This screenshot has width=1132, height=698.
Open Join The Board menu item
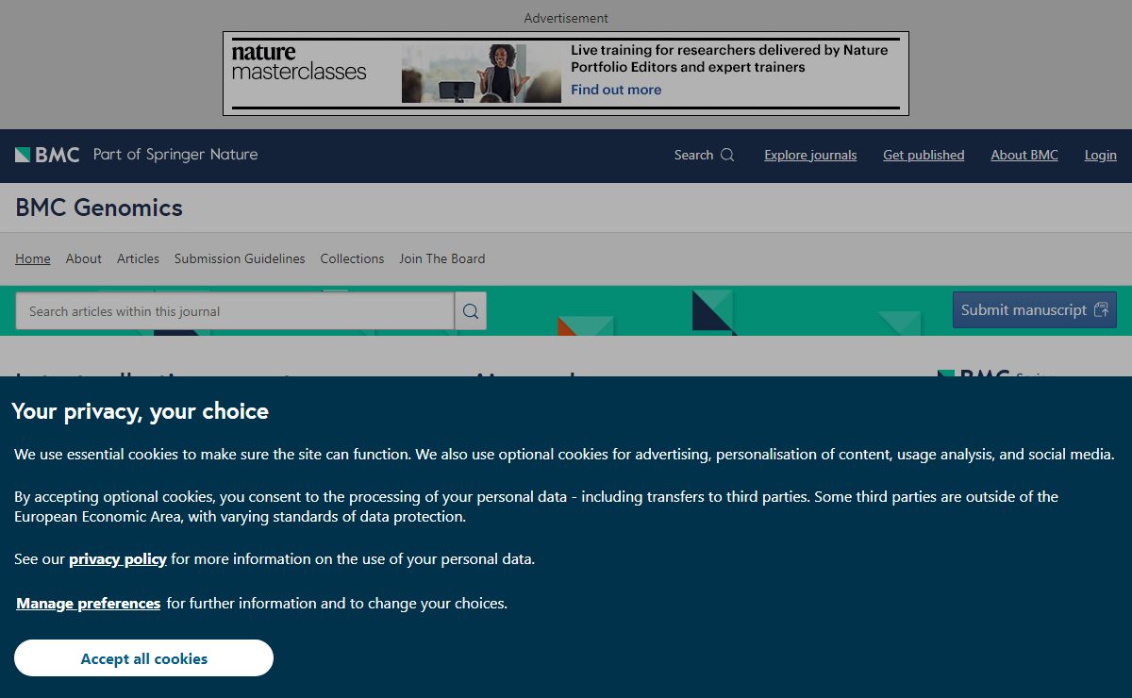pyautogui.click(x=441, y=258)
